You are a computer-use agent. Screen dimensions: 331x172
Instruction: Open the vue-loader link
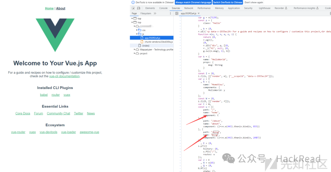click(x=68, y=132)
